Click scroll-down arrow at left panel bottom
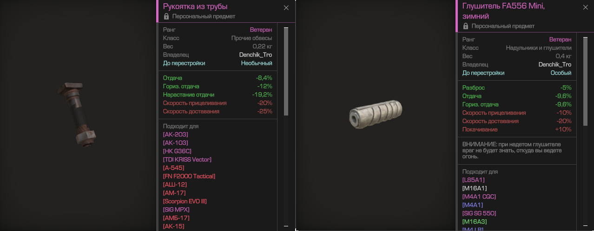The height and width of the screenshot is (231, 594). 286,227
